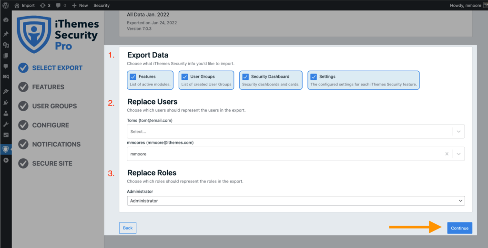
Task: Click the 'Toms (tom@email.com)' label
Action: point(150,120)
